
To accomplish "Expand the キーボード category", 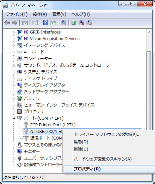I will click(14, 52).
